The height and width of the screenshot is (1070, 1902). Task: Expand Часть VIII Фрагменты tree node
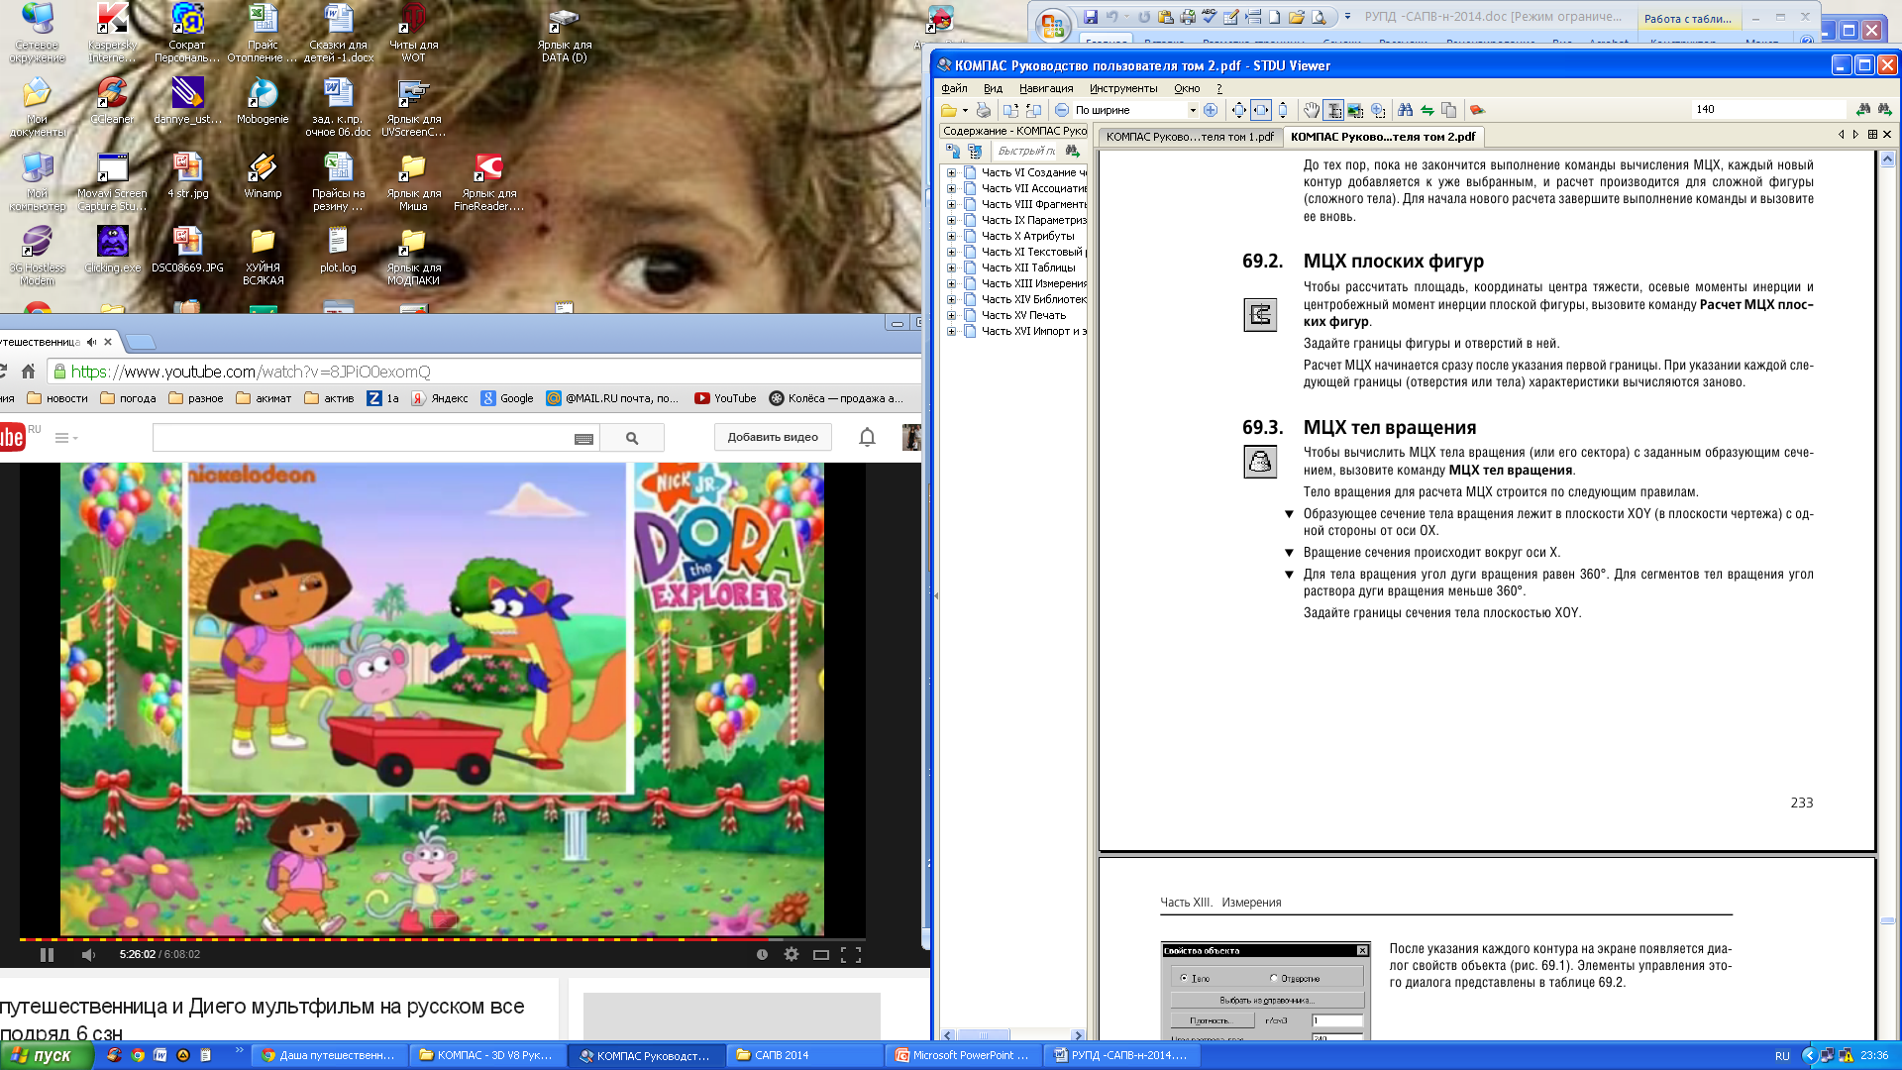[951, 204]
